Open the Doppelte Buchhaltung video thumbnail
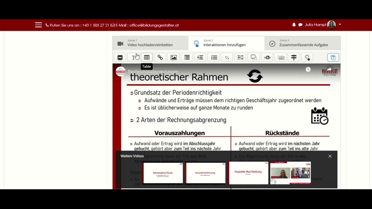The image size is (372, 209). pyautogui.click(x=248, y=173)
